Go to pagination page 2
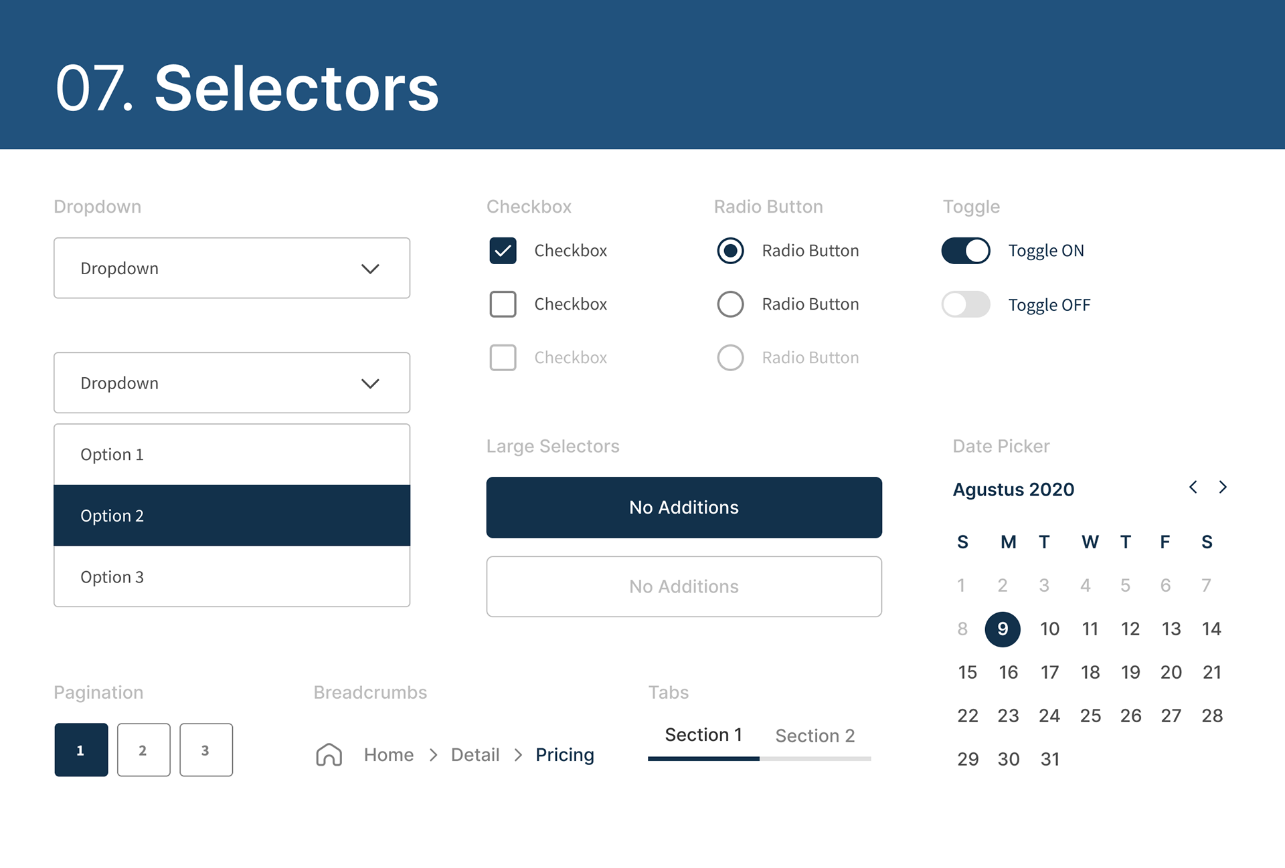This screenshot has width=1285, height=868. (x=143, y=750)
